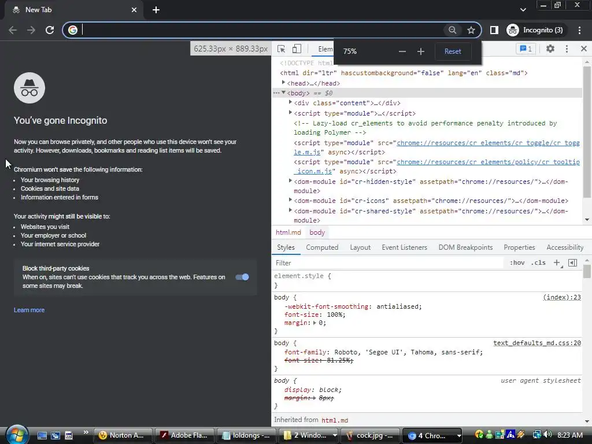592x444 pixels.
Task: Bookmark this tab with the star icon
Action: tap(471, 30)
